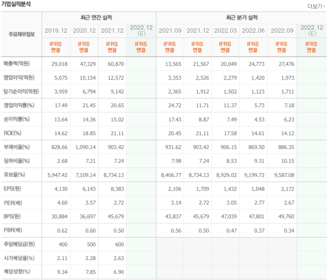This screenshot has height=280, width=329.
Task: Select reserve ratio value 9,587.08
Action: point(284,175)
